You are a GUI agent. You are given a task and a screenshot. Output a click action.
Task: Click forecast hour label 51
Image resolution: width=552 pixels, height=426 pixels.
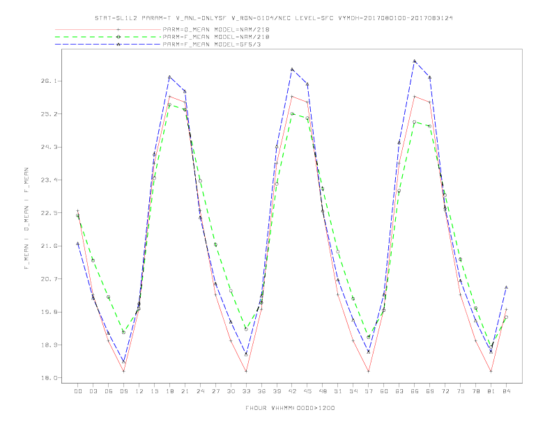(x=338, y=391)
